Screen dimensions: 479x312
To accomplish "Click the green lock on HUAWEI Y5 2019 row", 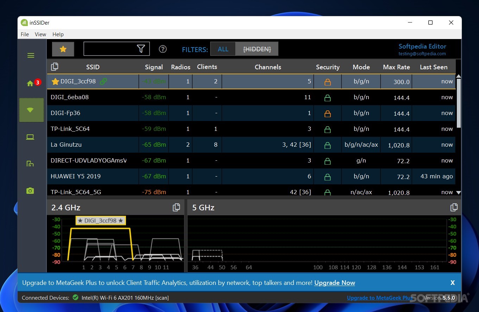I will tap(328, 177).
